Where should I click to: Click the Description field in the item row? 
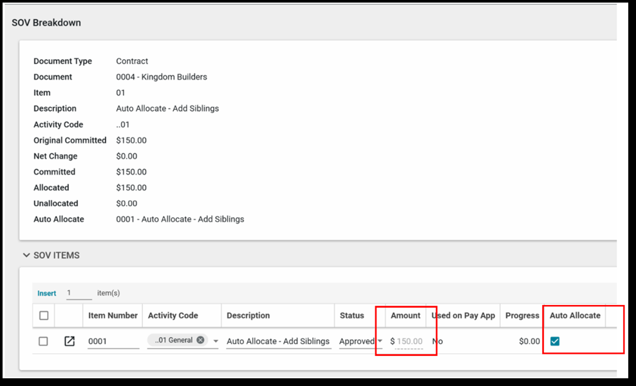(277, 341)
